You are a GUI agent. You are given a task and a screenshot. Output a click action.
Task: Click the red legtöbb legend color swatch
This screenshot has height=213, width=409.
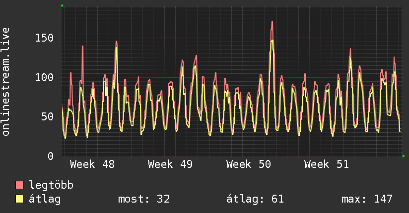[x=20, y=185]
